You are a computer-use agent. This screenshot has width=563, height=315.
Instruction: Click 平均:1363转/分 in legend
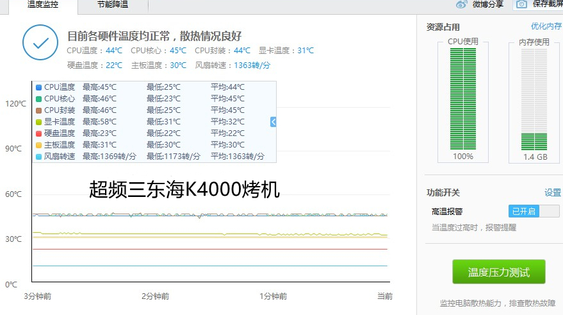[x=238, y=157]
